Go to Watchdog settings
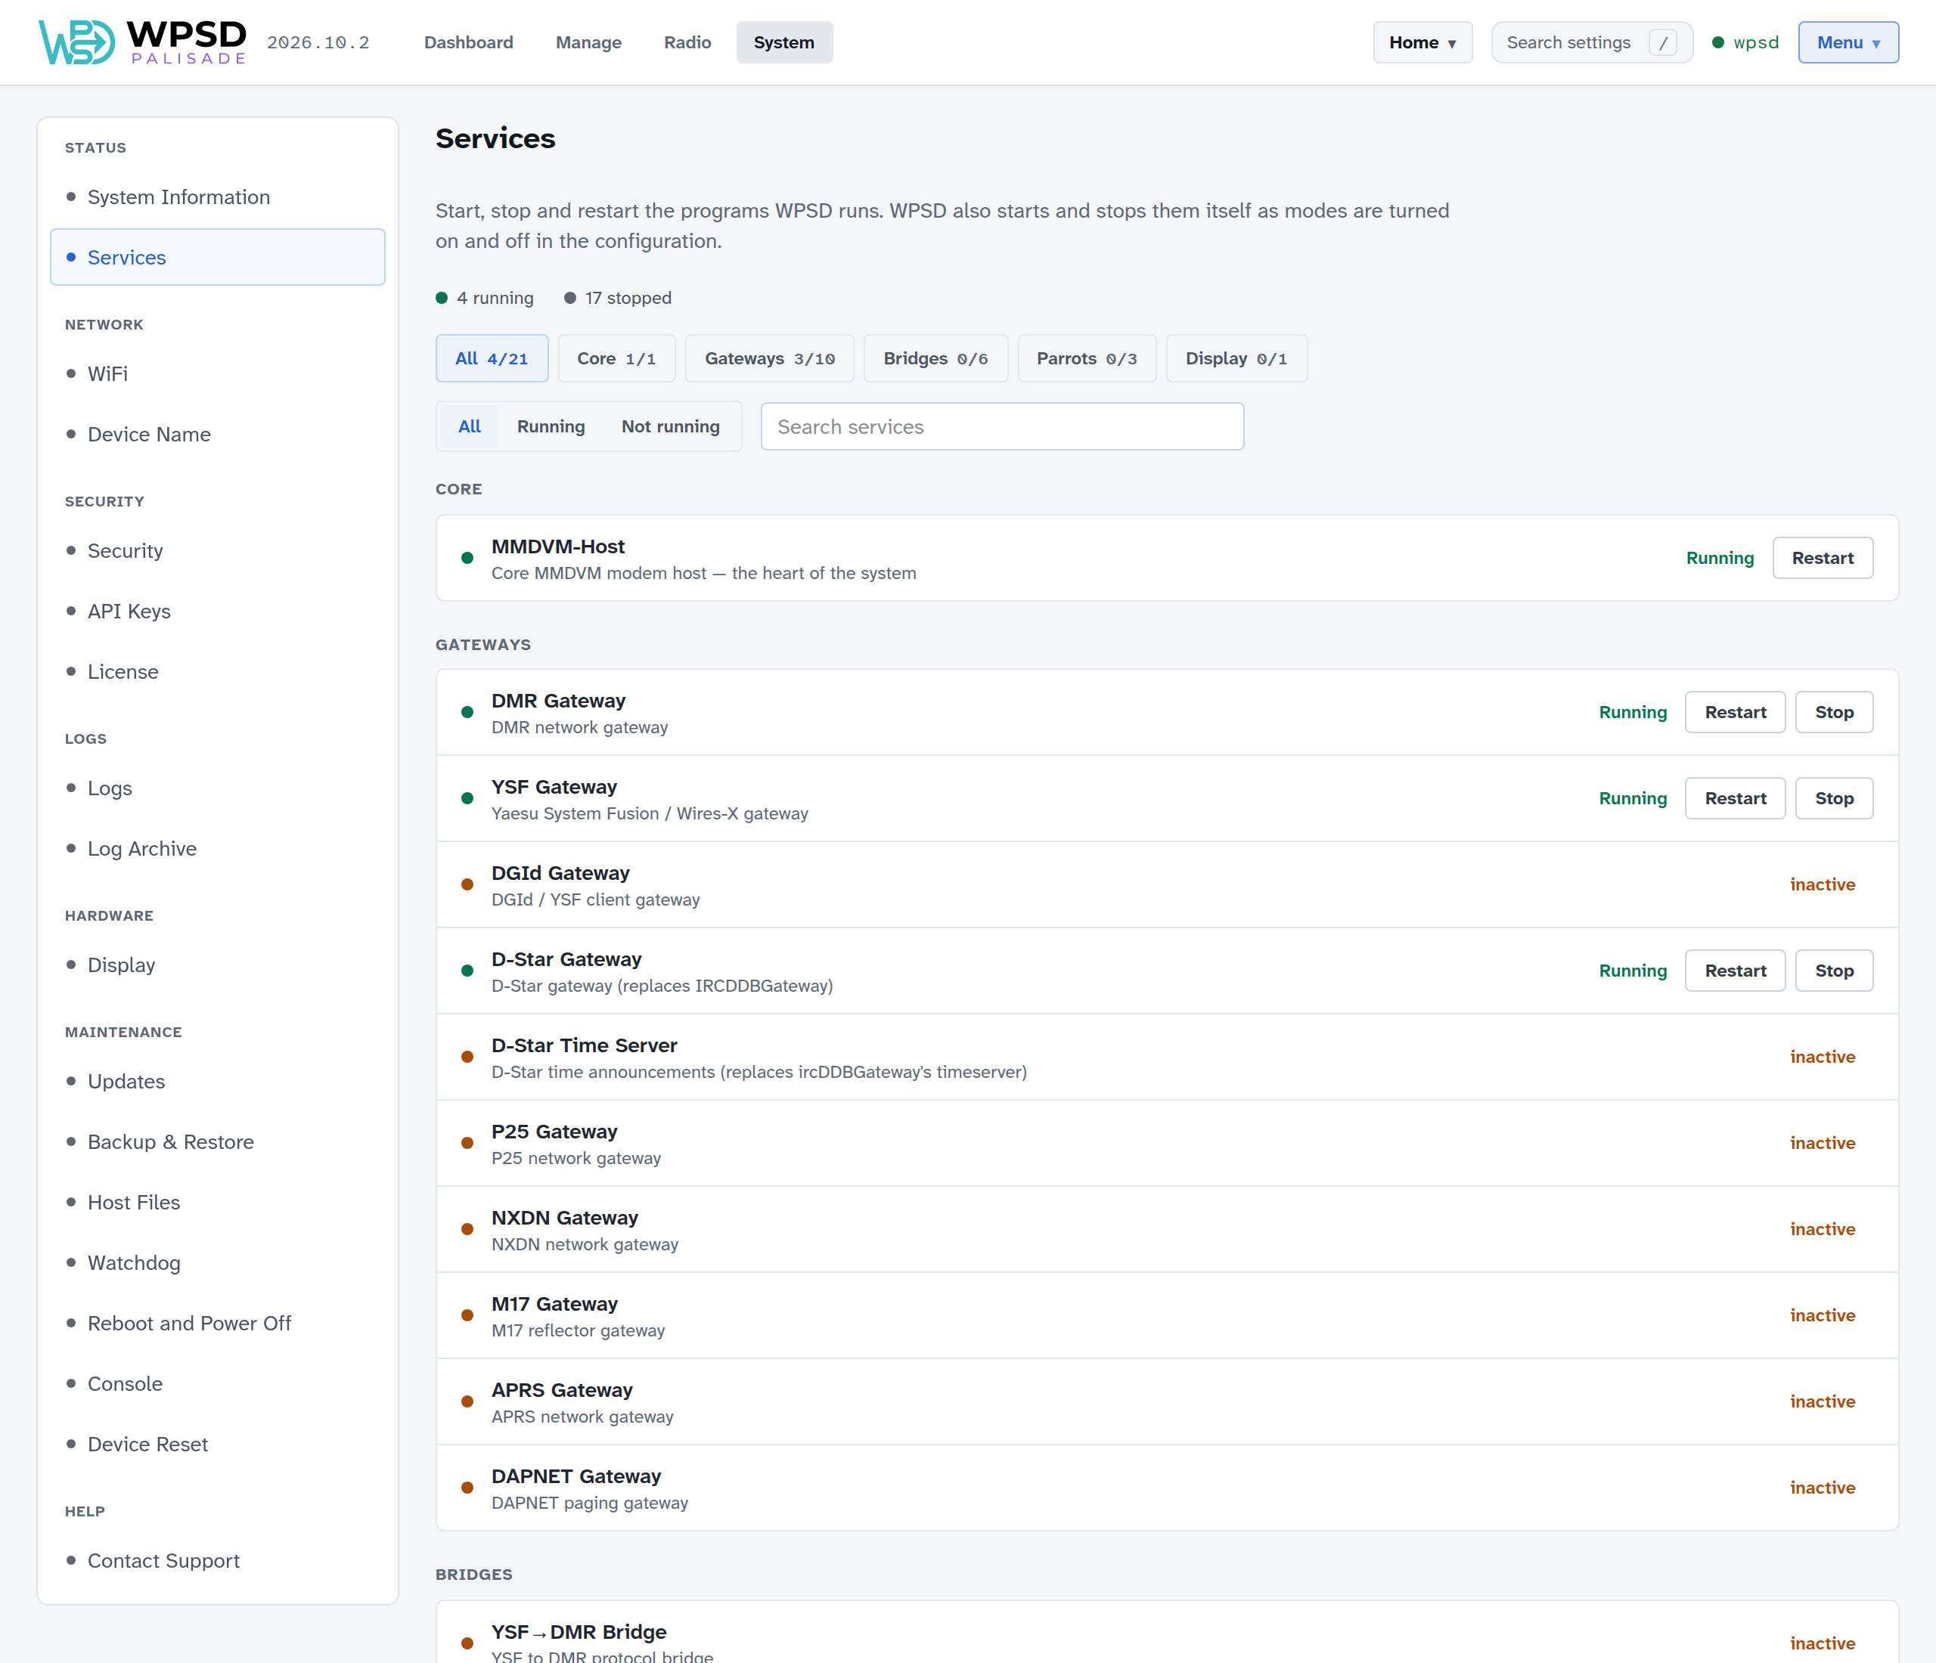 218,1262
